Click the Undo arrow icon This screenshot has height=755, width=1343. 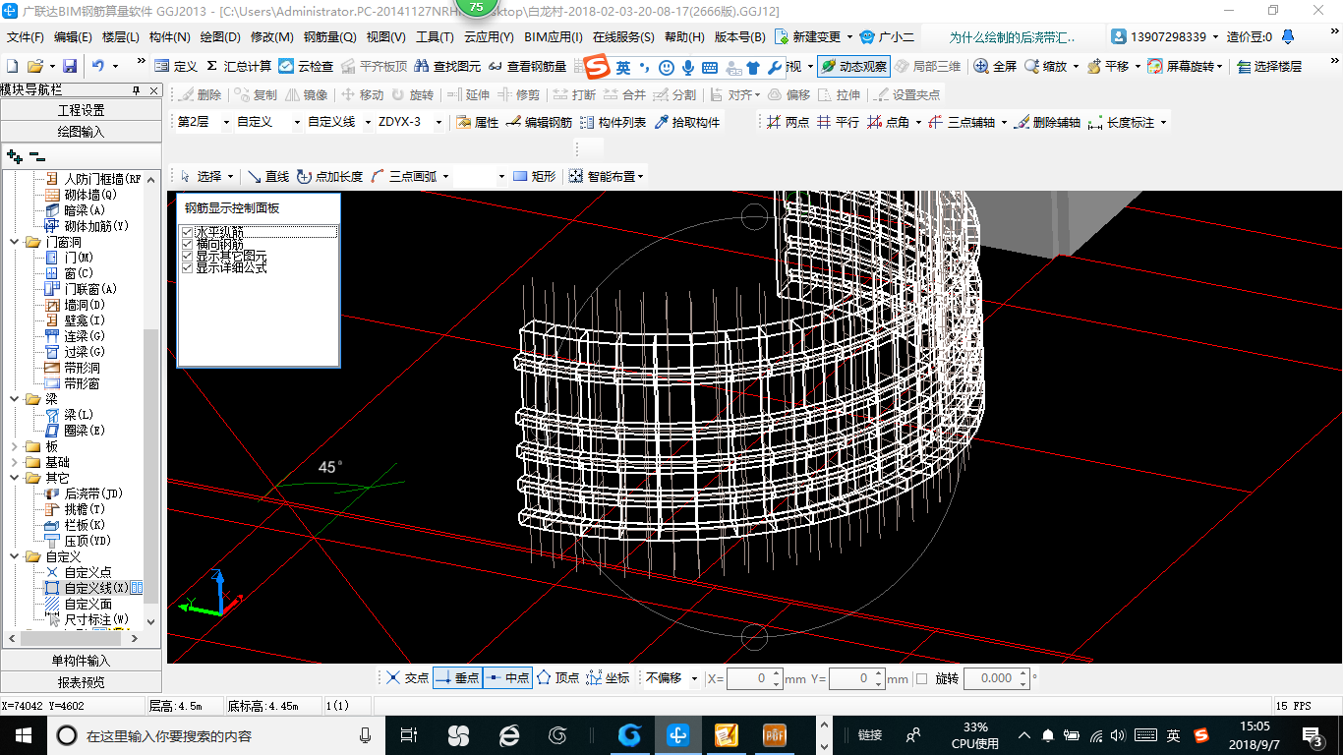pyautogui.click(x=98, y=66)
